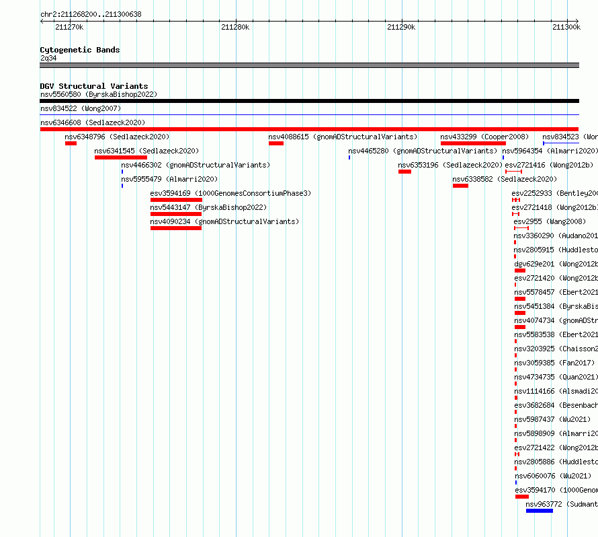598x537 pixels.
Task: Select esv2252933 Bentley label
Action: [x=554, y=193]
